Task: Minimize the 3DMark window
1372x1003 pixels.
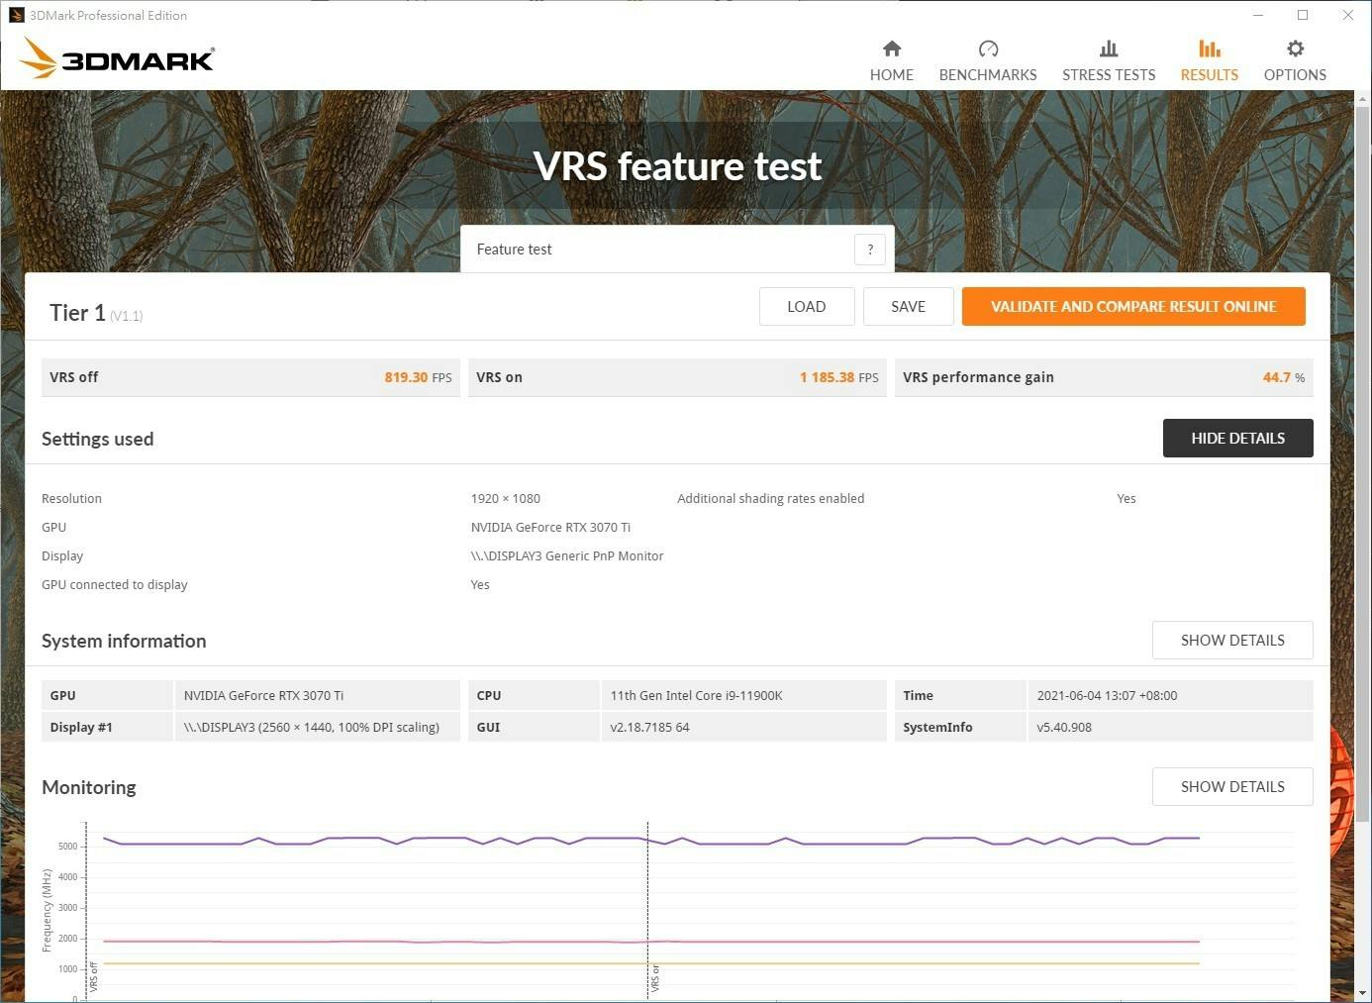Action: (x=1258, y=15)
